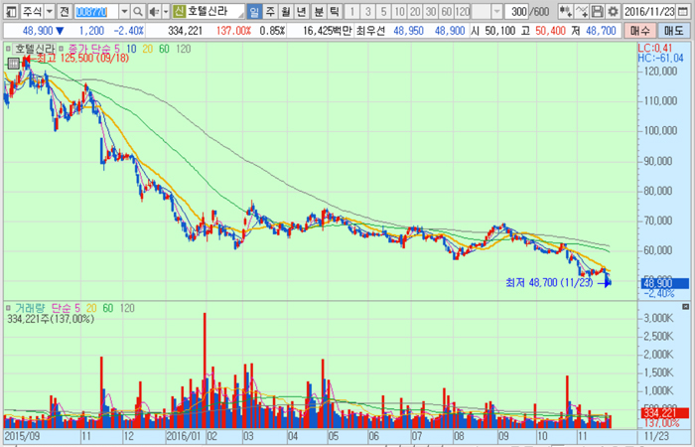Open the 주식 market type dropdown
695x447 pixels.
pos(49,12)
